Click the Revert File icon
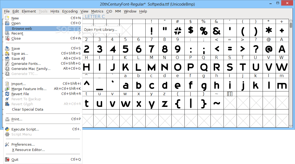 [x=7, y=94]
